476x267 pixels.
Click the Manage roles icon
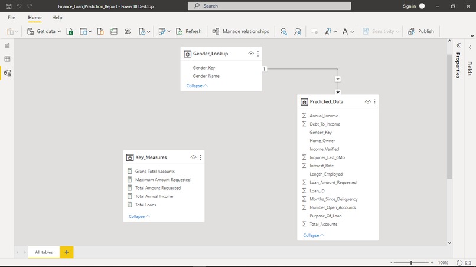283,31
